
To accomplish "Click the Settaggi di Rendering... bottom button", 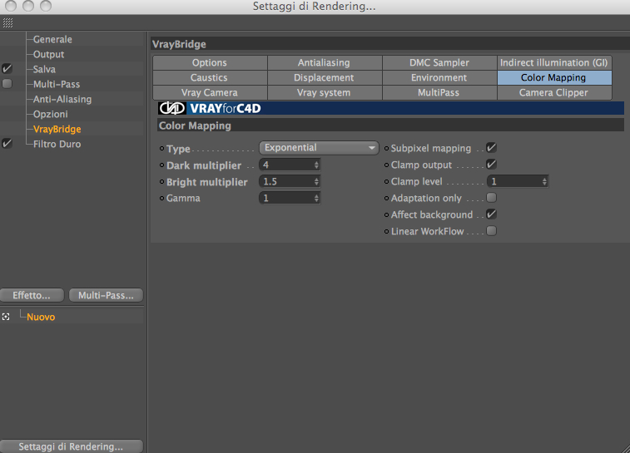I will click(71, 446).
